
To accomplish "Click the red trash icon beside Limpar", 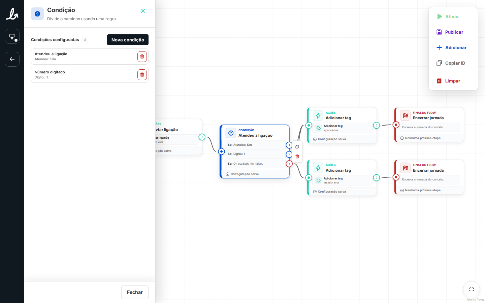I will [x=439, y=81].
